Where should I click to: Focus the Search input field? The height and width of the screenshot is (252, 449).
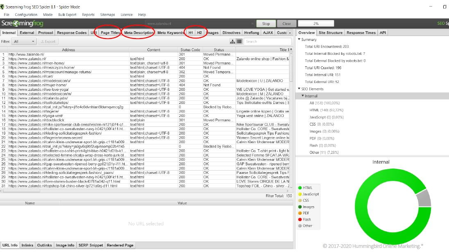pyautogui.click(x=268, y=41)
